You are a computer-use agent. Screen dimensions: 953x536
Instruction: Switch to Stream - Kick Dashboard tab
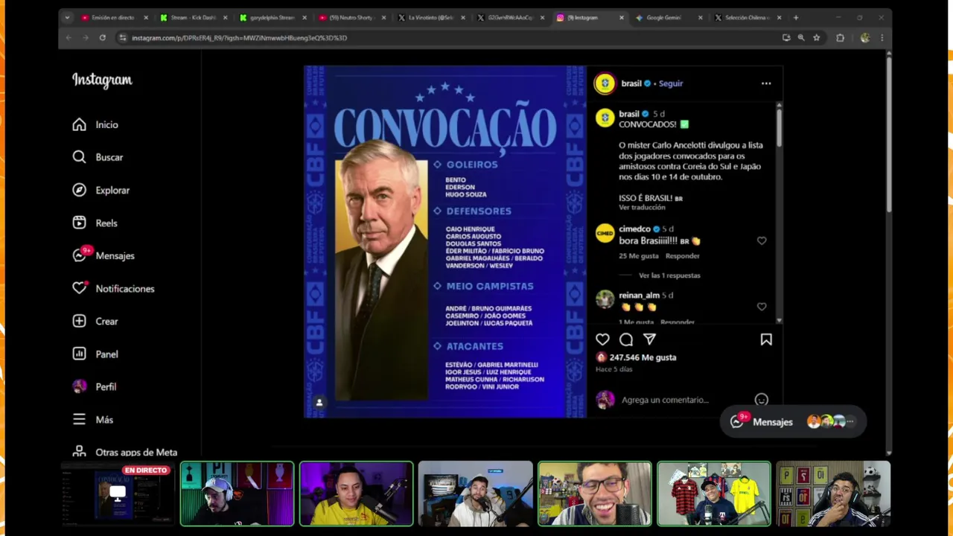point(194,17)
